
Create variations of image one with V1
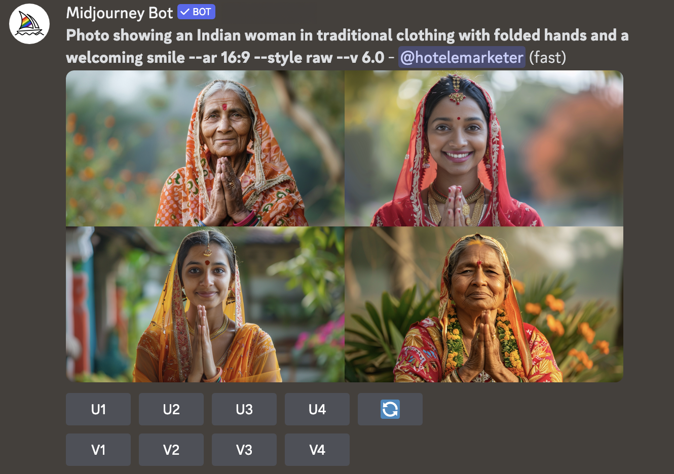point(98,450)
